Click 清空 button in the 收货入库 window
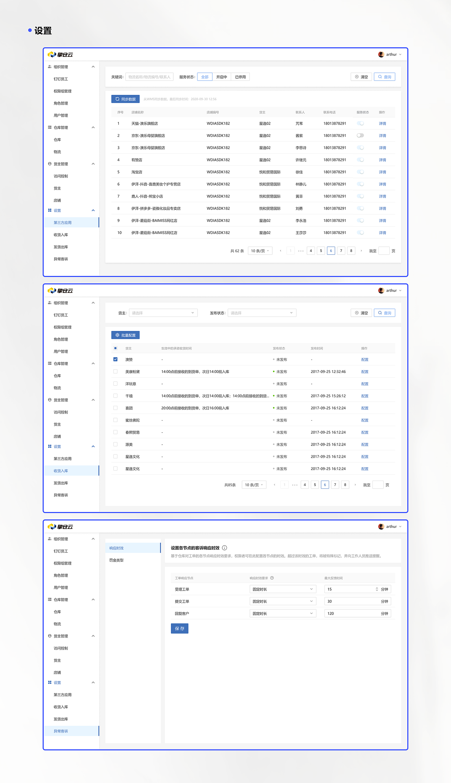This screenshot has width=451, height=783. [361, 313]
